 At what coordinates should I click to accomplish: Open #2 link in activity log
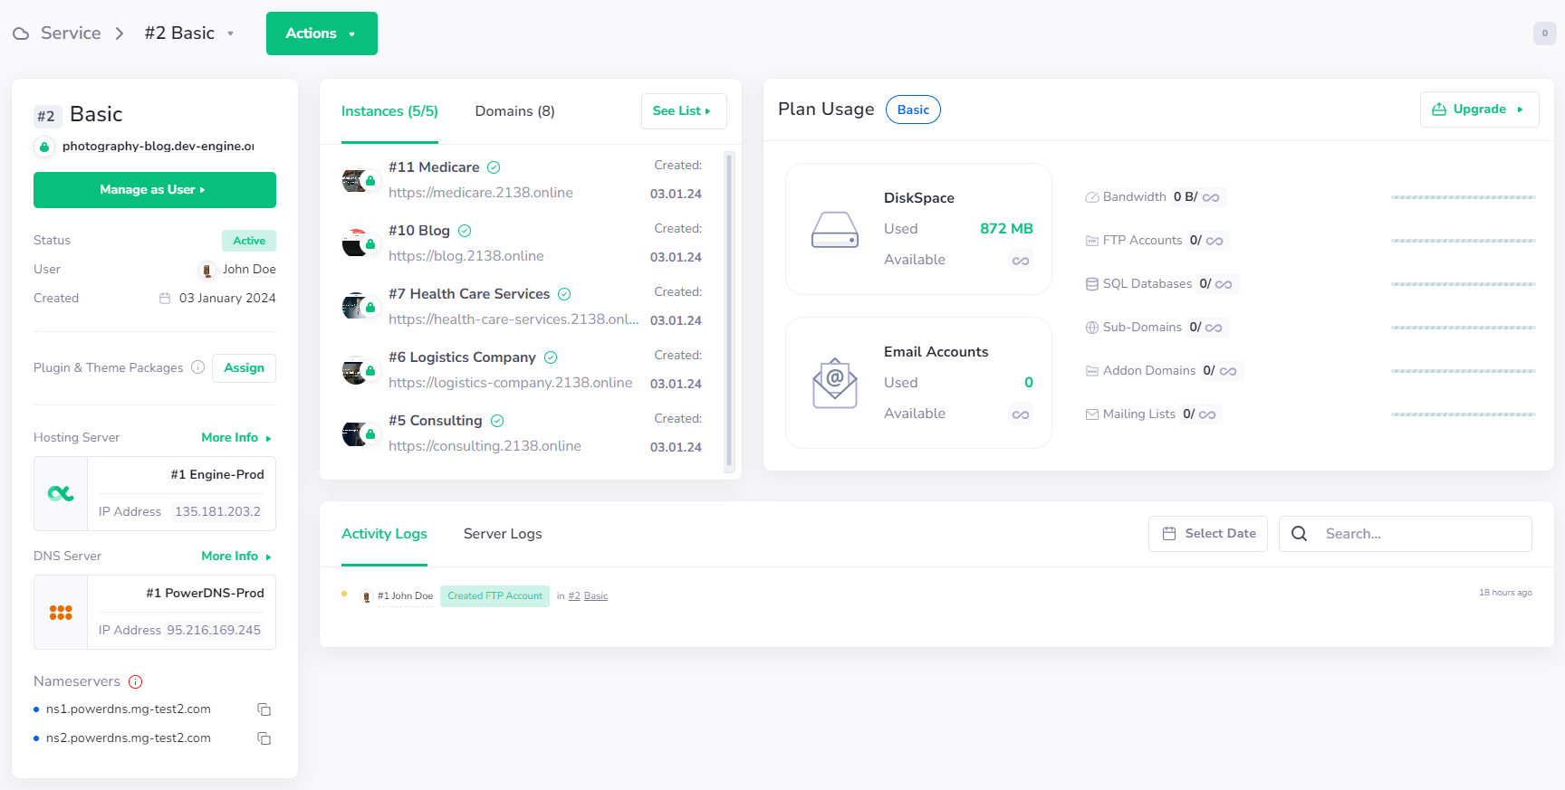(x=574, y=596)
